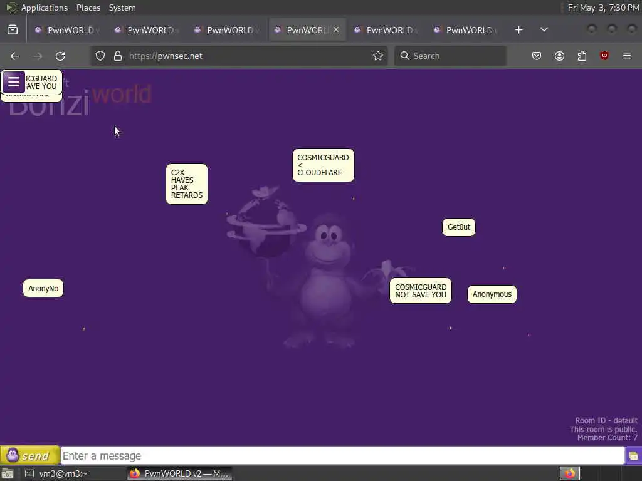The height and width of the screenshot is (481, 642).
Task: Open the Pocket save icon
Action: (x=537, y=56)
